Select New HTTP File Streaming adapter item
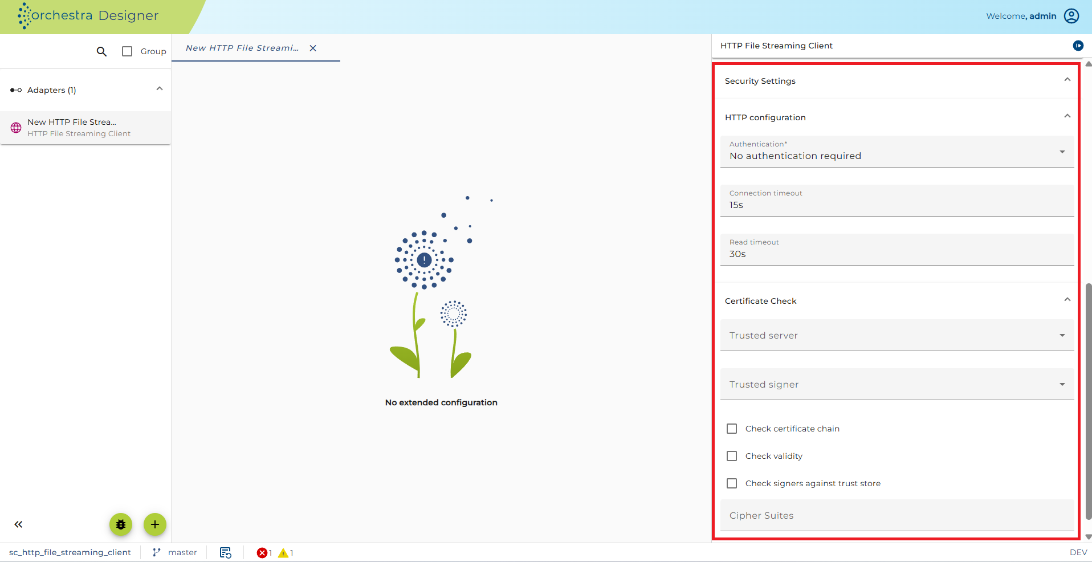The image size is (1092, 562). click(x=85, y=128)
